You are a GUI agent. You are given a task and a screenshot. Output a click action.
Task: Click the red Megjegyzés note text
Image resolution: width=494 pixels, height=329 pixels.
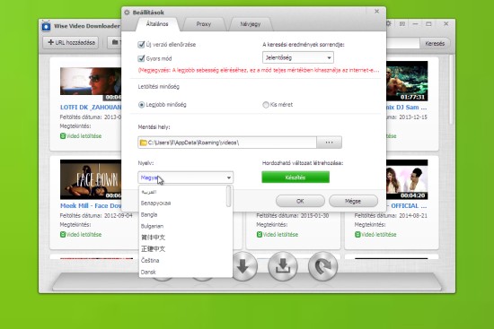pyautogui.click(x=259, y=70)
